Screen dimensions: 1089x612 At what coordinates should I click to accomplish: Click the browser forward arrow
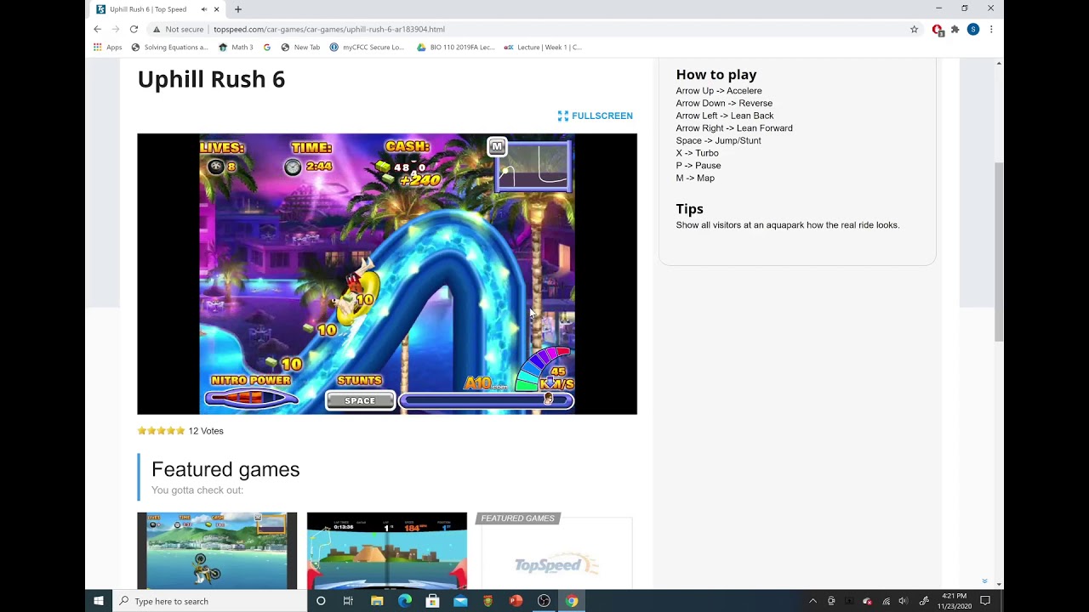click(x=116, y=29)
